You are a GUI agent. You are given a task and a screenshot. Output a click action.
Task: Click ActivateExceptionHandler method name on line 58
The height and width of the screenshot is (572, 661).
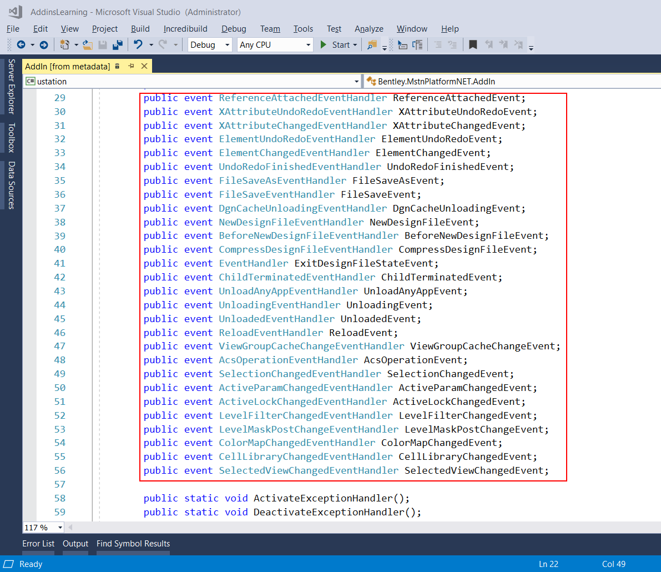point(324,498)
